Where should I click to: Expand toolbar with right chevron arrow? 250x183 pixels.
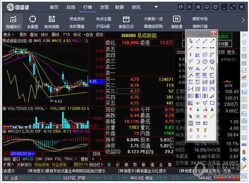pyautogui.click(x=243, y=20)
